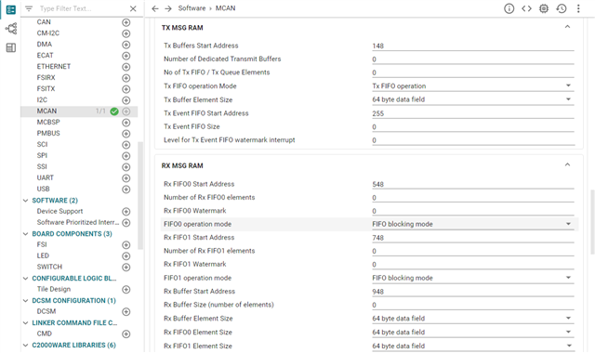Open Tx FIFO operation Mode dropdown
The width and height of the screenshot is (595, 353).
tap(472, 86)
